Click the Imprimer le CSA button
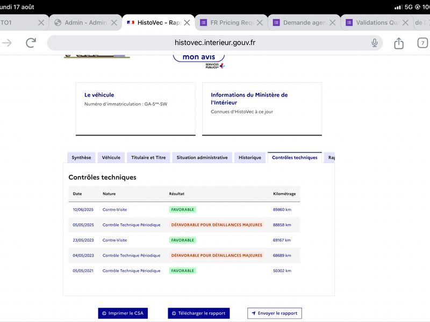 123,313
